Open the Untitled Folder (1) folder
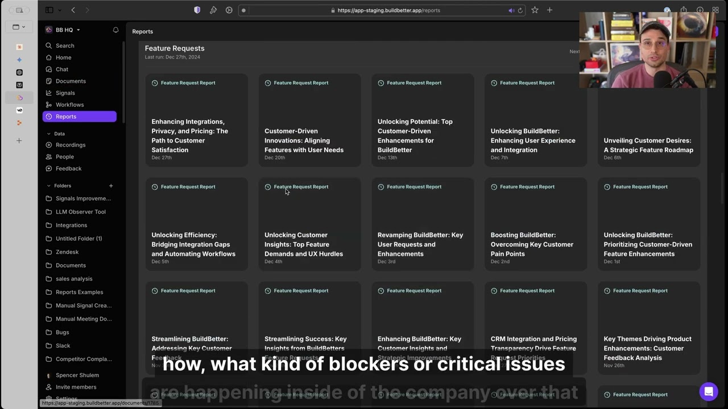The height and width of the screenshot is (409, 728). point(80,239)
